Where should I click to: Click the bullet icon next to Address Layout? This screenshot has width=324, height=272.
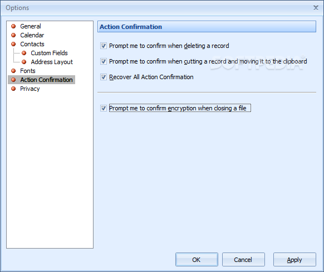(24, 62)
